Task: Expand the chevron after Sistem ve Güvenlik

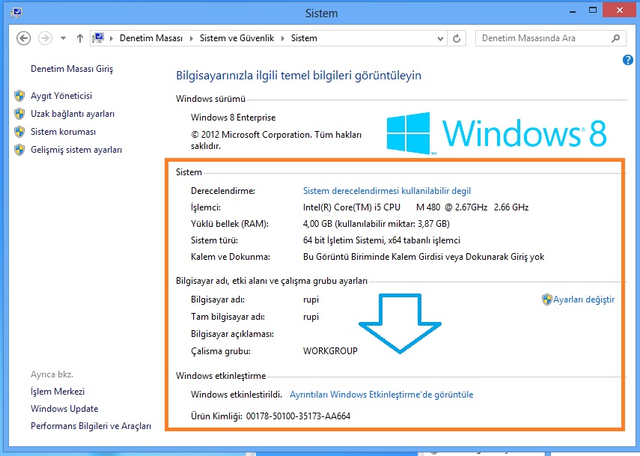Action: [282, 38]
